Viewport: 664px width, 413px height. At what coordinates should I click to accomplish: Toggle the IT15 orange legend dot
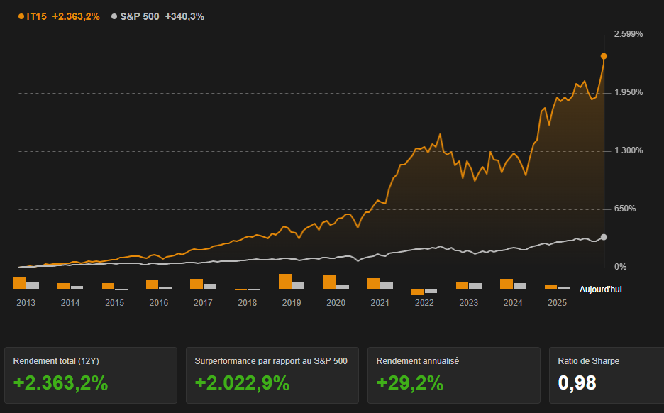click(21, 16)
